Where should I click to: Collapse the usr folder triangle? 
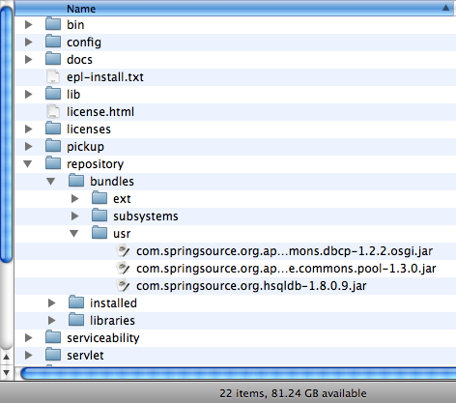74,234
